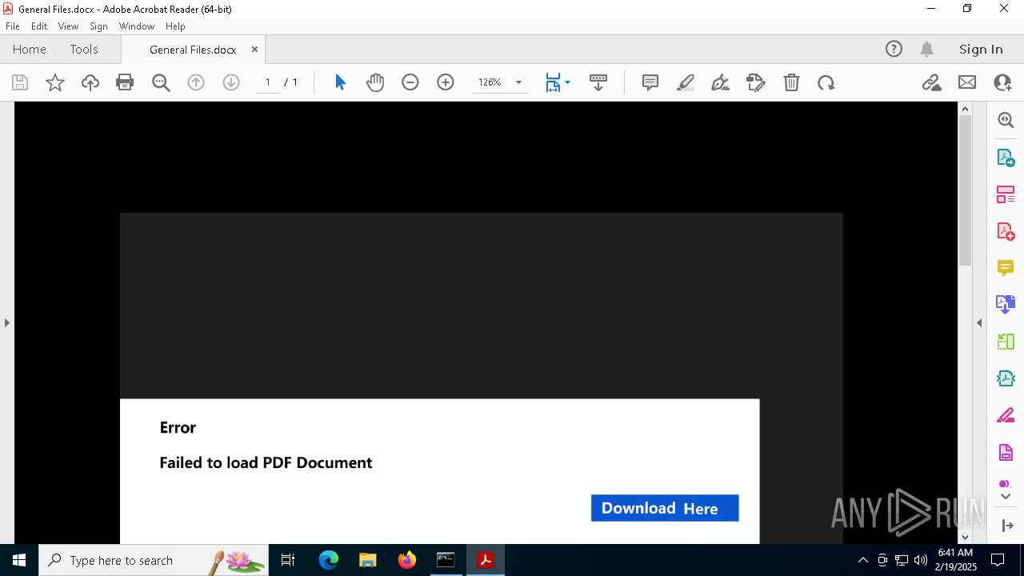Open Export PDF in right pane
Viewport: 1024px width, 576px height.
[1006, 158]
